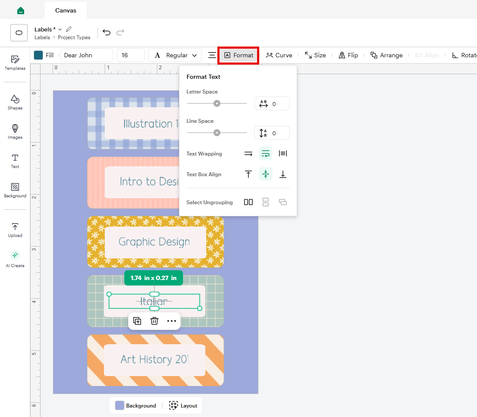Click the Line Space slider handle
The height and width of the screenshot is (417, 477).
click(x=217, y=133)
